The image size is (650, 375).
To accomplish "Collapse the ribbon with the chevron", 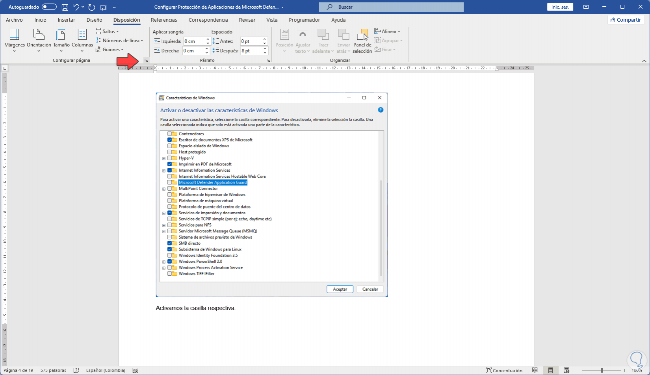I will [644, 61].
